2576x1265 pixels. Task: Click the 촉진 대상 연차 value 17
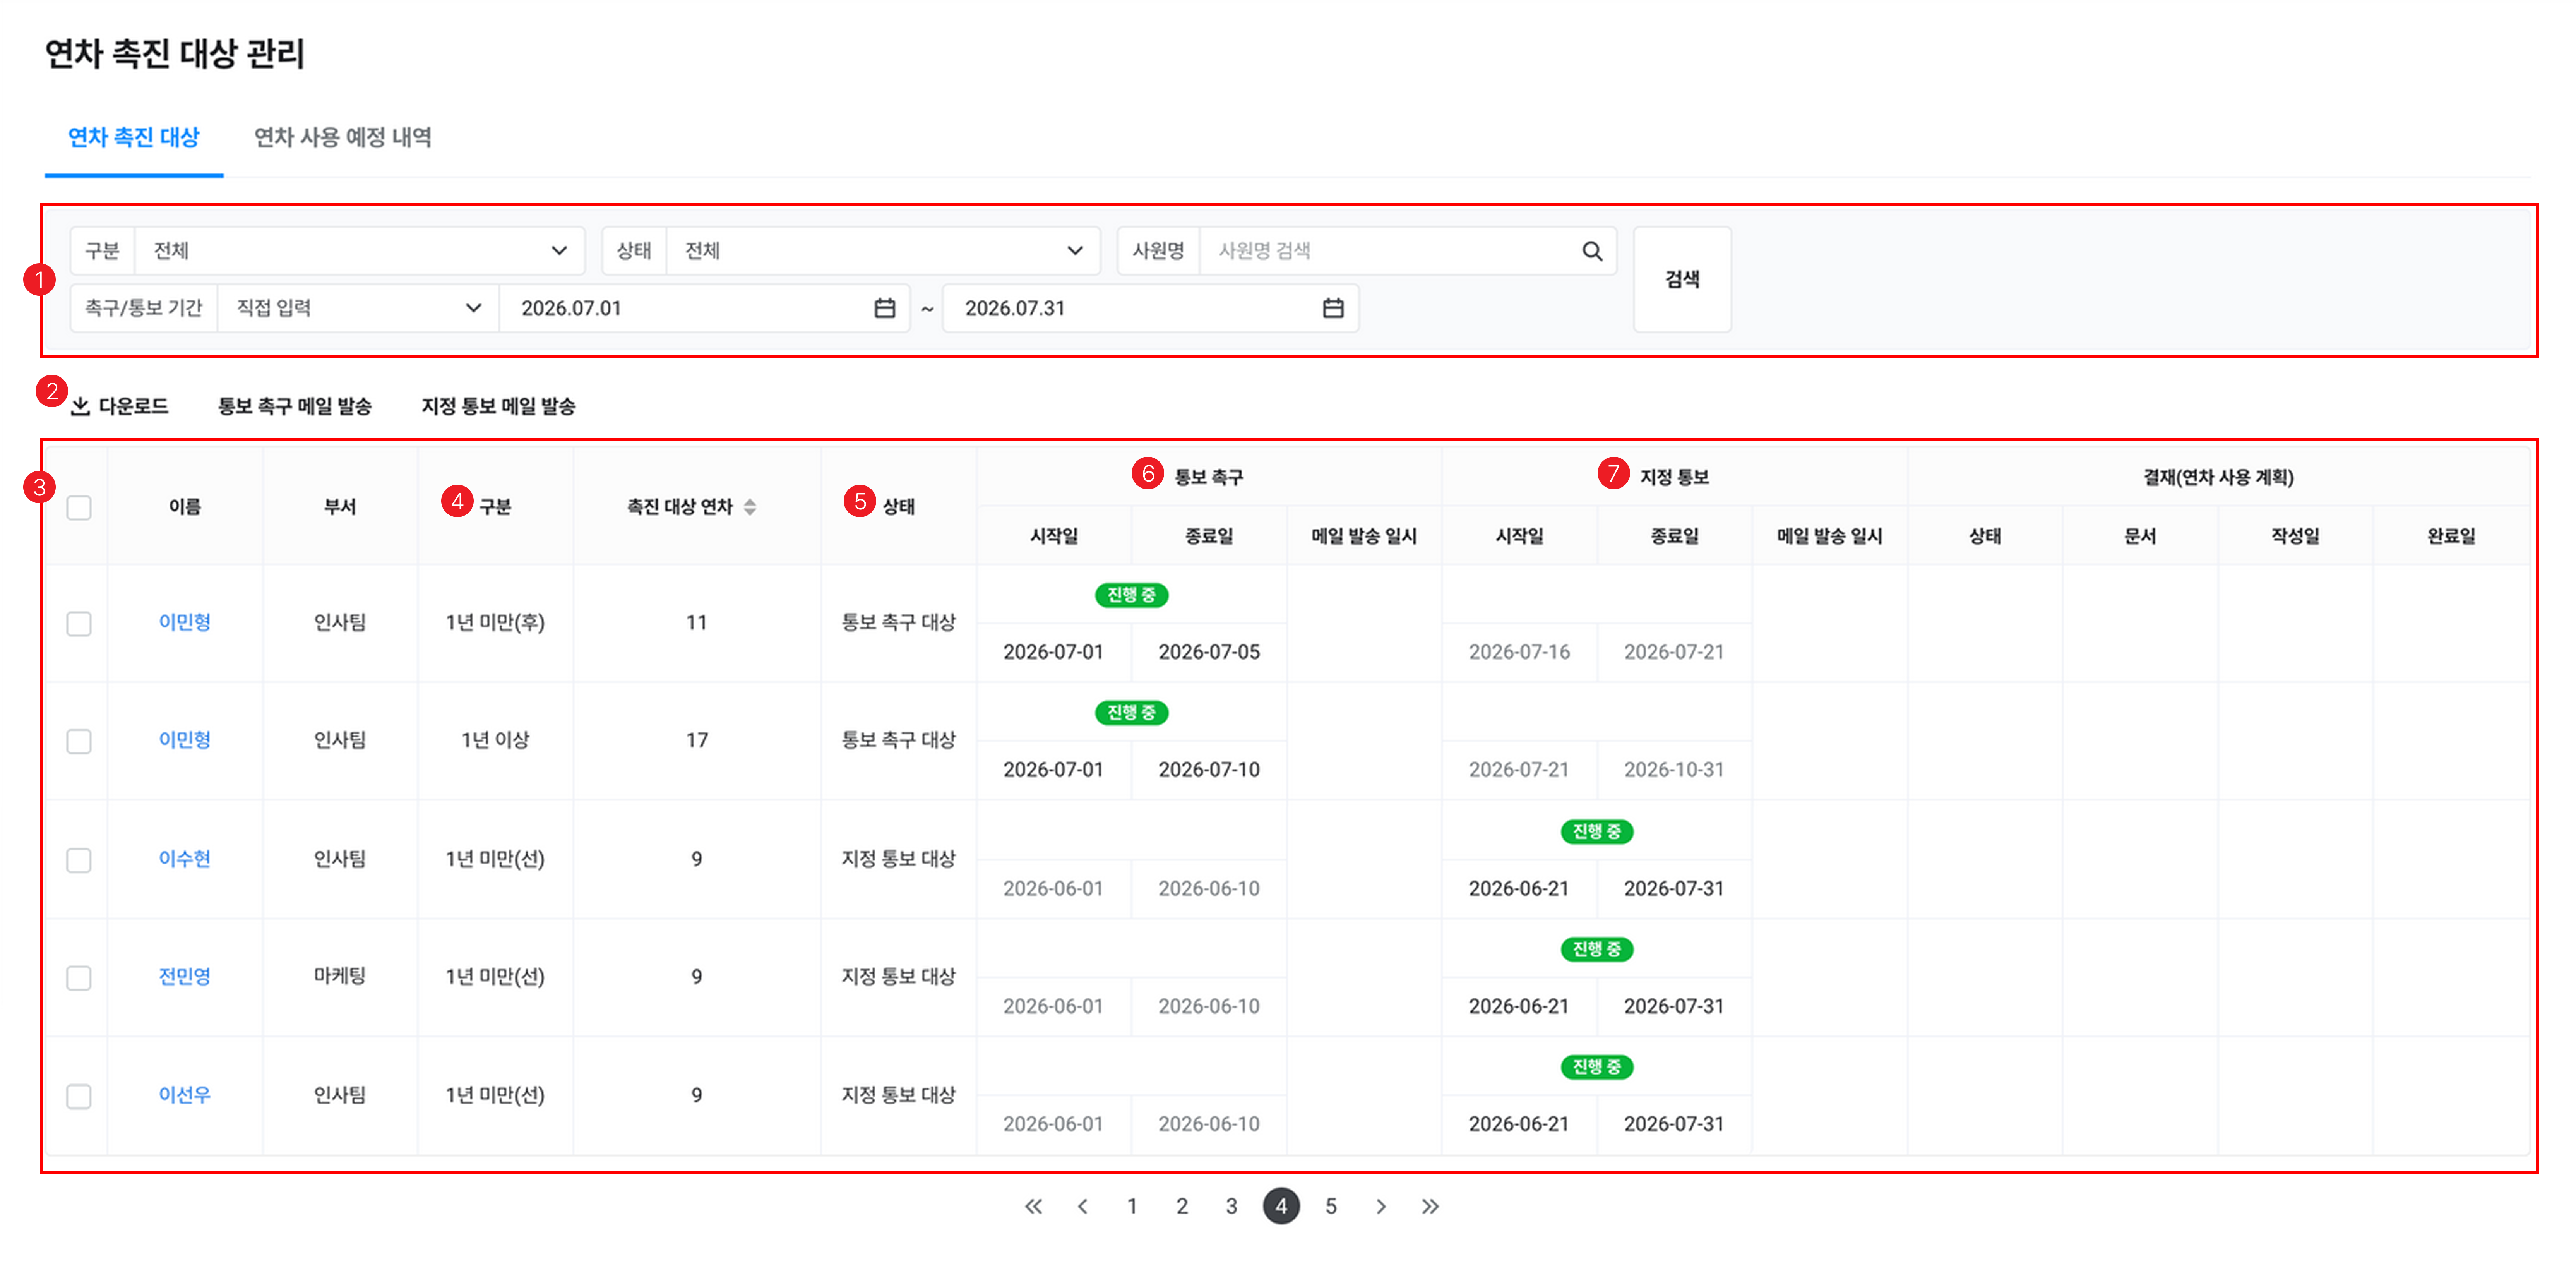tap(697, 740)
